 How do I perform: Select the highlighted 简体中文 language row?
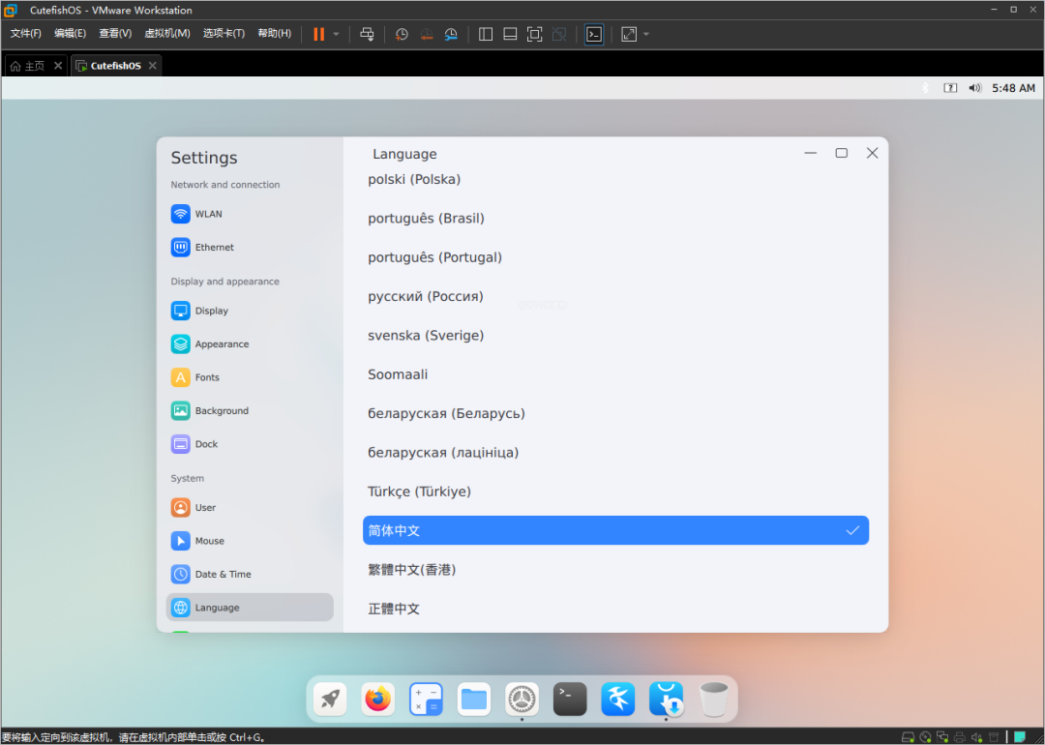click(x=615, y=530)
